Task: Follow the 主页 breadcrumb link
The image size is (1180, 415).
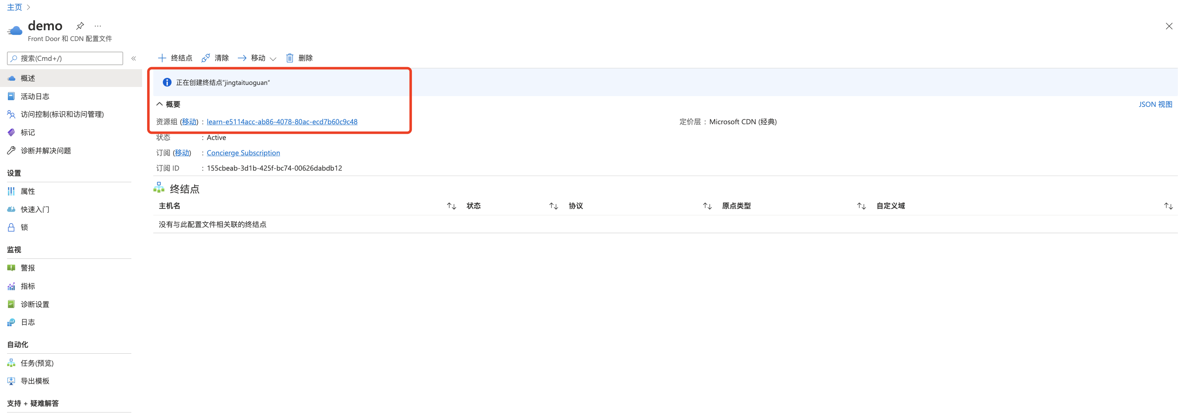Action: click(x=15, y=7)
